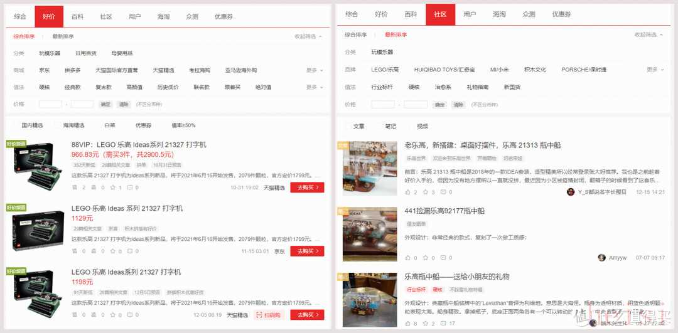Like the 乐高瓶中船 送给小朋友的礼物 post

(x=408, y=323)
